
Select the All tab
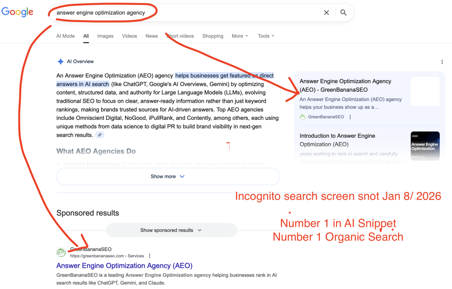point(86,36)
